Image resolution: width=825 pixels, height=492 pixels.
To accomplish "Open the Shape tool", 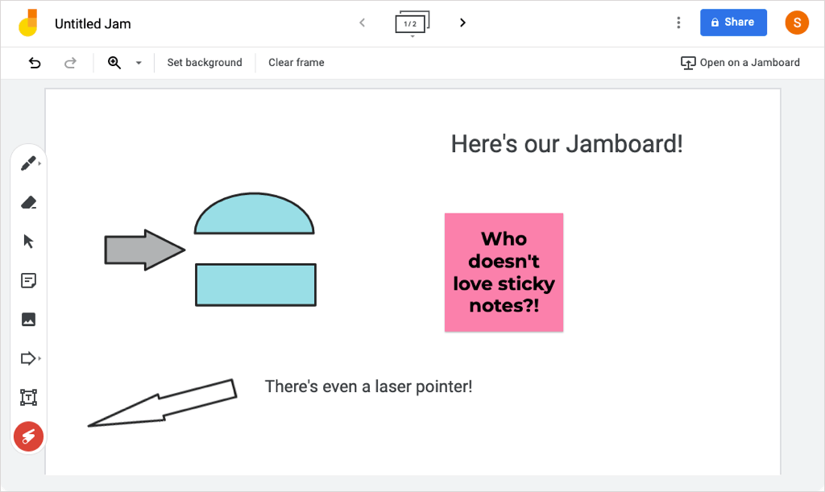I will (x=29, y=358).
